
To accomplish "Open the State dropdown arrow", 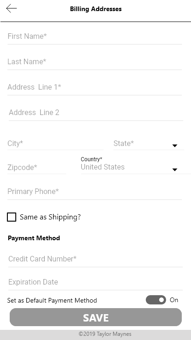I will [175, 146].
